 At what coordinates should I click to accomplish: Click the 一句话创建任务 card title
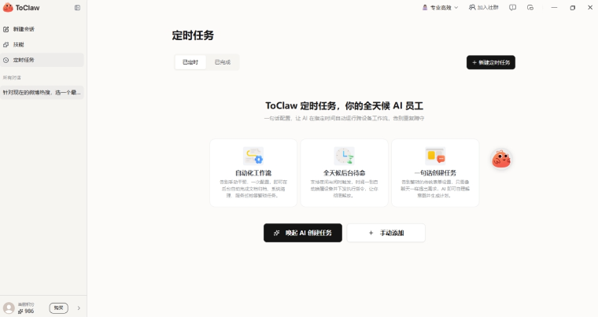435,173
